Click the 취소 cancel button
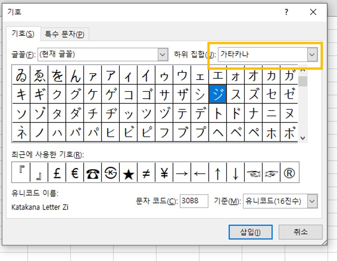Screen dimensions: 337x261 point(300,232)
